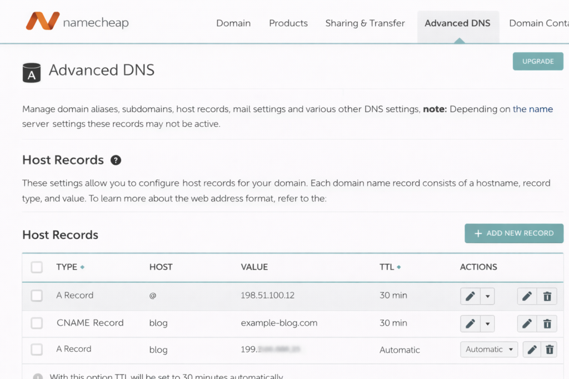Select all records via header checkbox
This screenshot has height=379, width=569.
point(37,267)
